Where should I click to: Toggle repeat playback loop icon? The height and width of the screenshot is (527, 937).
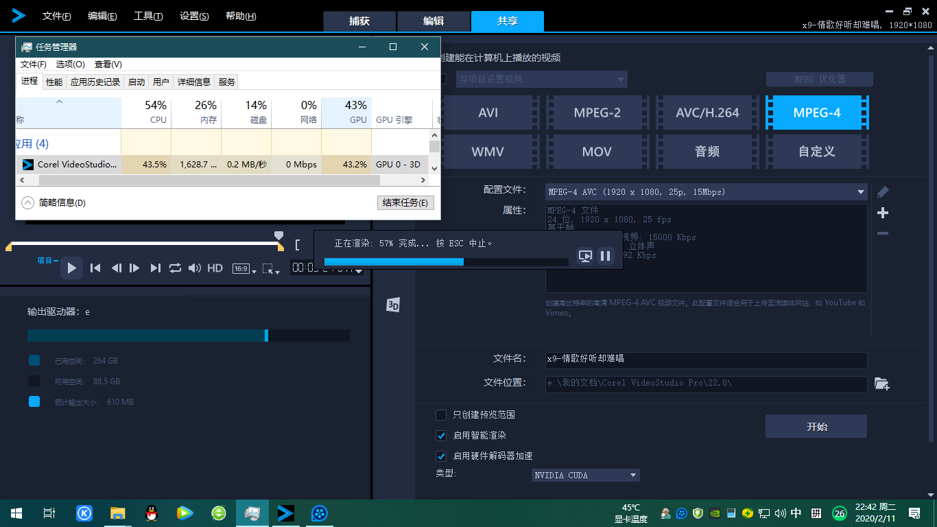[x=175, y=268]
